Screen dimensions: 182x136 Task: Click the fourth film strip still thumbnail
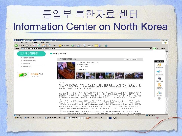point(110,76)
